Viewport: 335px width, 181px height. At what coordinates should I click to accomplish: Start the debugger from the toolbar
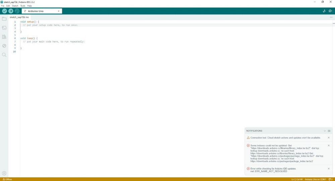click(x=17, y=11)
